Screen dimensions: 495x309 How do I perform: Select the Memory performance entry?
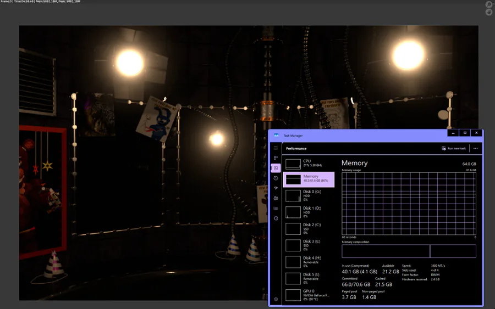tap(309, 179)
